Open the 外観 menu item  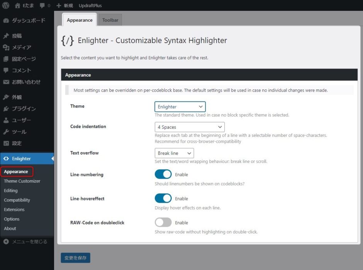point(27,97)
